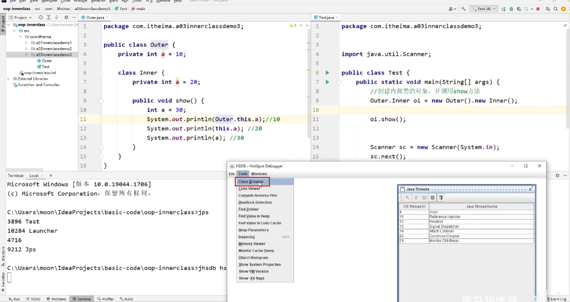Click the Translate icon in top toolbar
Screen dimensions: 570x302
point(548,9)
